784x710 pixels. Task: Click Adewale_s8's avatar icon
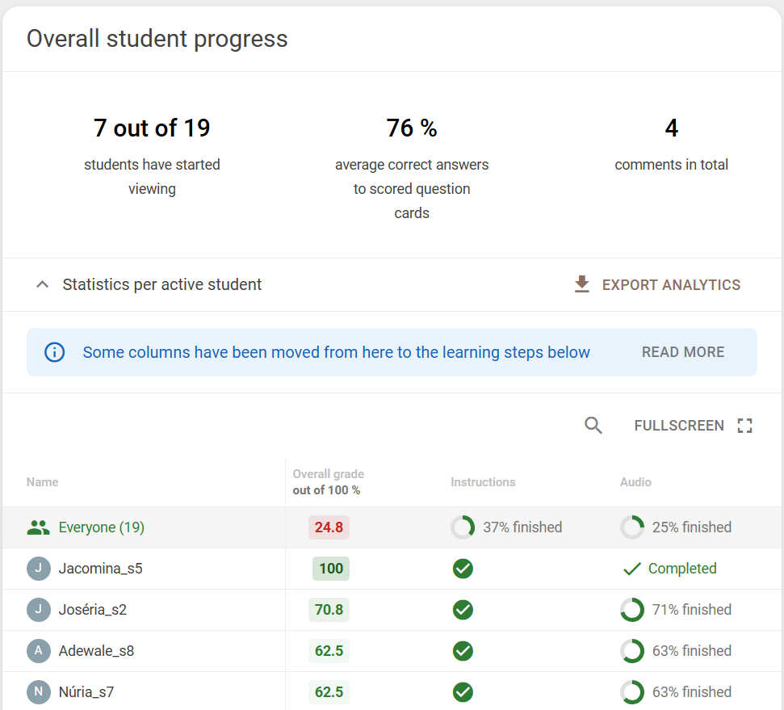[x=39, y=651]
